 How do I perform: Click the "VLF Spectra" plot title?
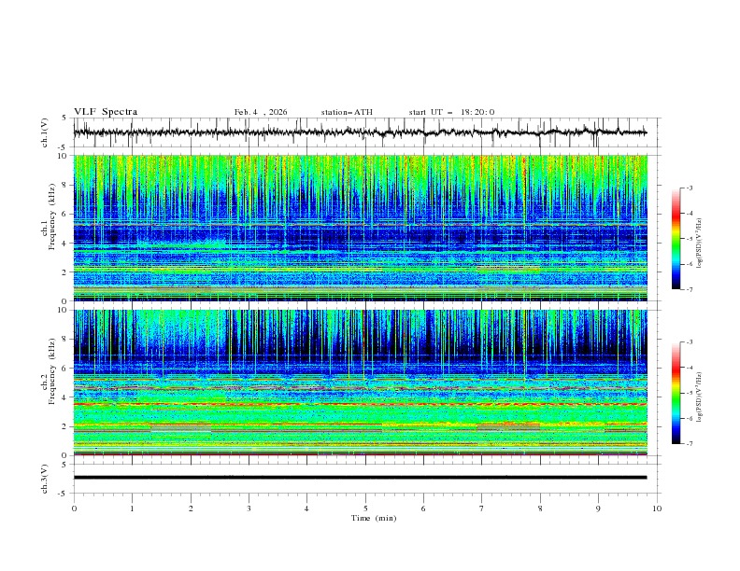106,112
